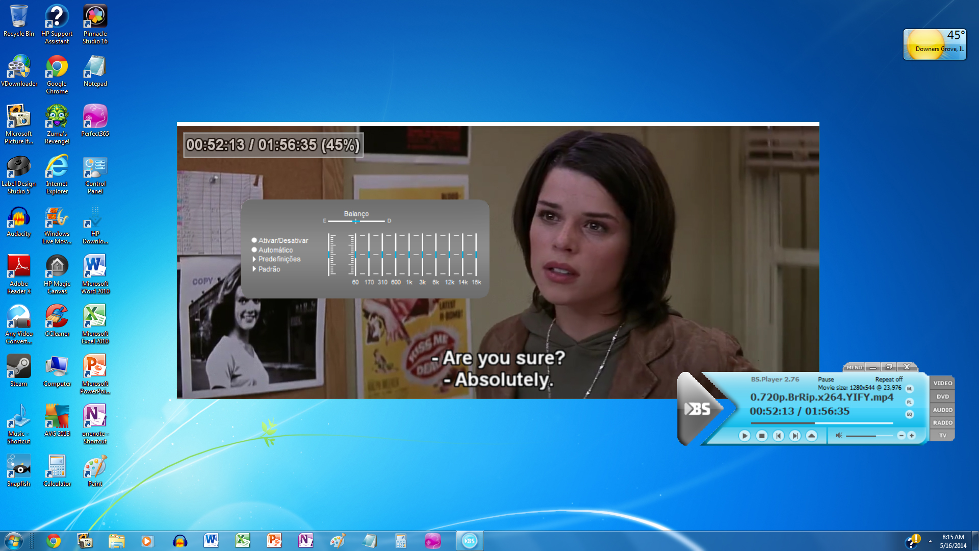
Task: Click the weather gadget Downers Grove
Action: 935,44
